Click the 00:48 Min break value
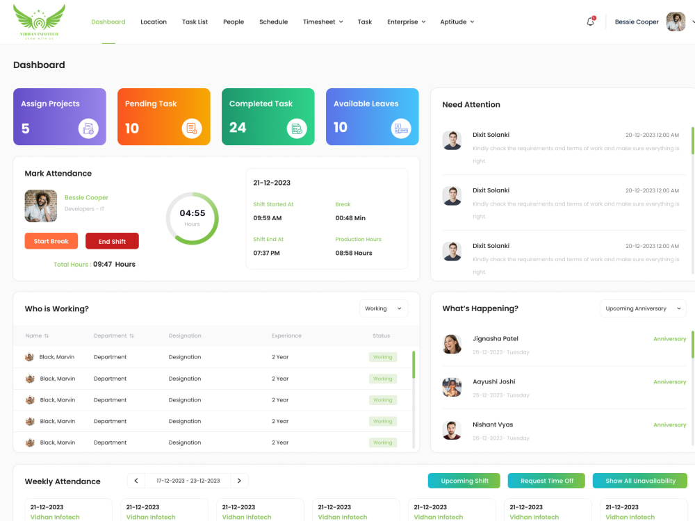The height and width of the screenshot is (521, 695). point(350,218)
